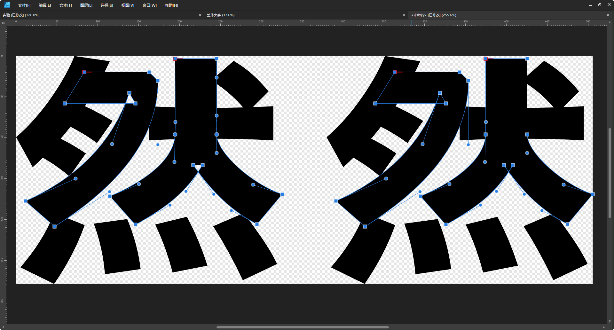Image resolution: width=614 pixels, height=330 pixels.
Task: Select the red start node on the left glyph
Action: 84,72
